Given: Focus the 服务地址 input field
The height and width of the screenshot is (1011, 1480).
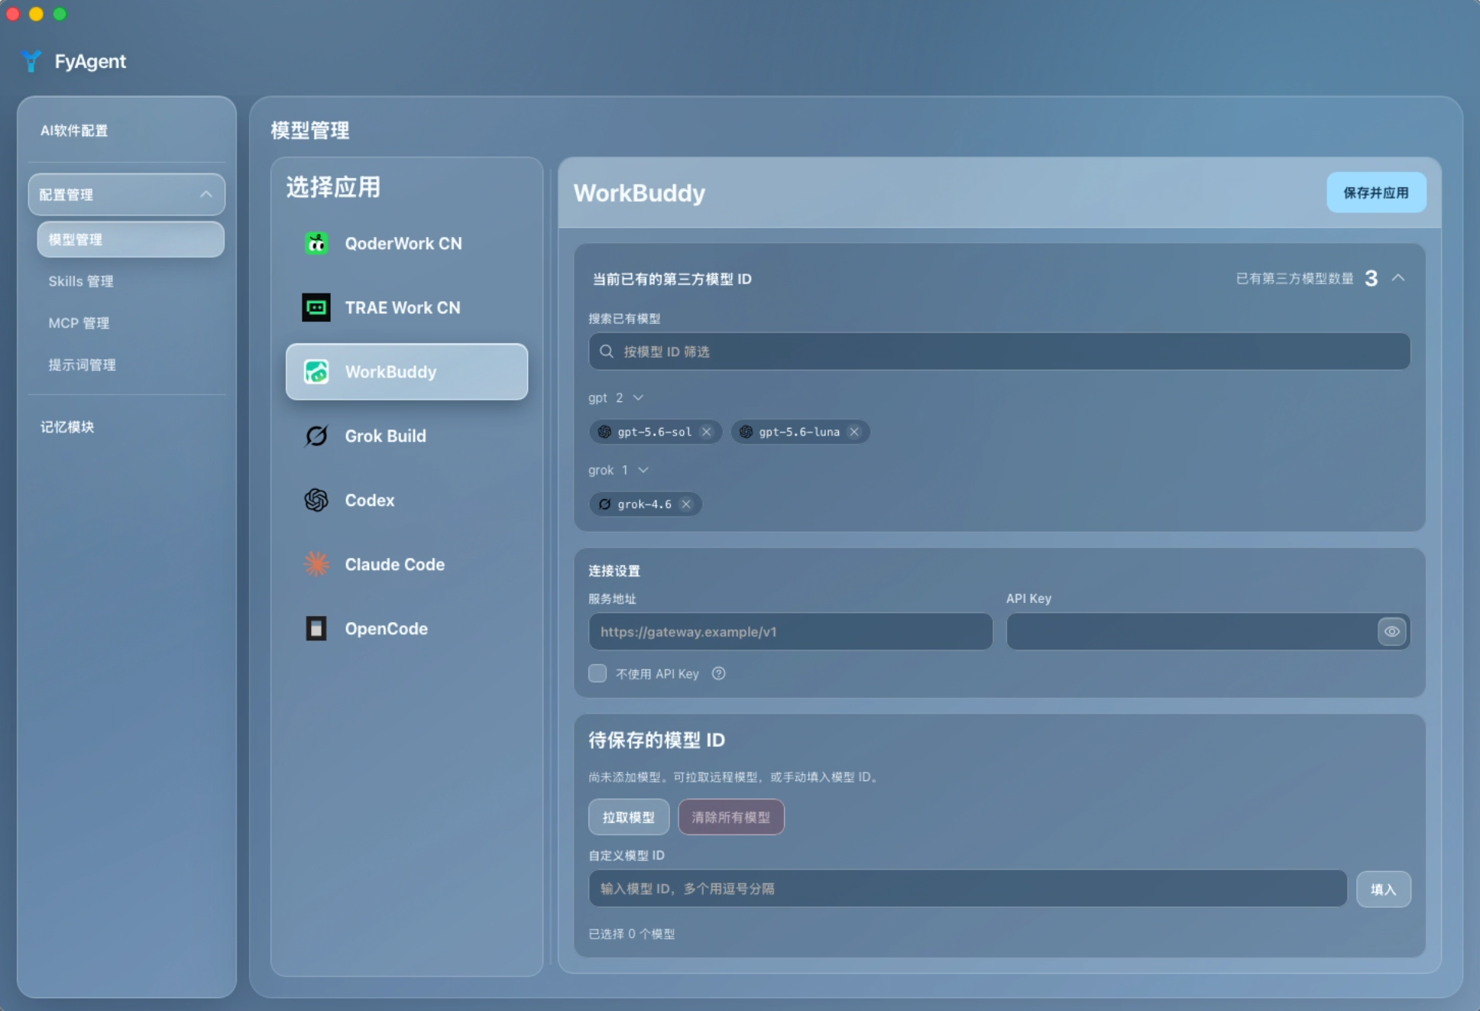Looking at the screenshot, I should click(791, 632).
